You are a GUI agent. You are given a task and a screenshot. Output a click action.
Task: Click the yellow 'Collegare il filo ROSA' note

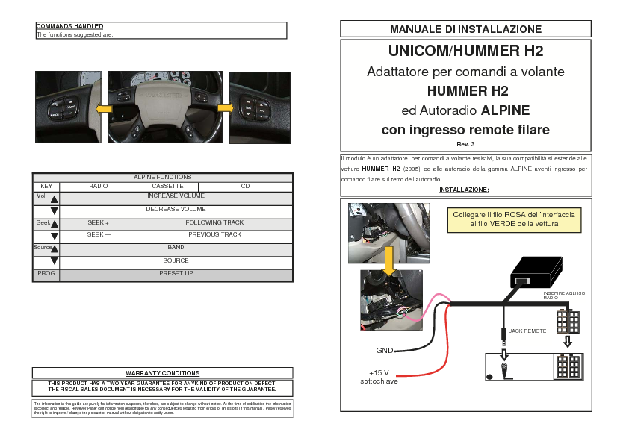(x=514, y=219)
